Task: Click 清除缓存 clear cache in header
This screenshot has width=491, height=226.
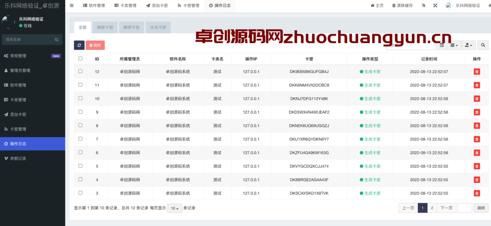Action: pos(402,6)
